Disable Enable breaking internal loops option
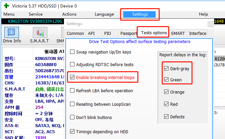This screenshot has width=225, height=139. [x=72, y=78]
